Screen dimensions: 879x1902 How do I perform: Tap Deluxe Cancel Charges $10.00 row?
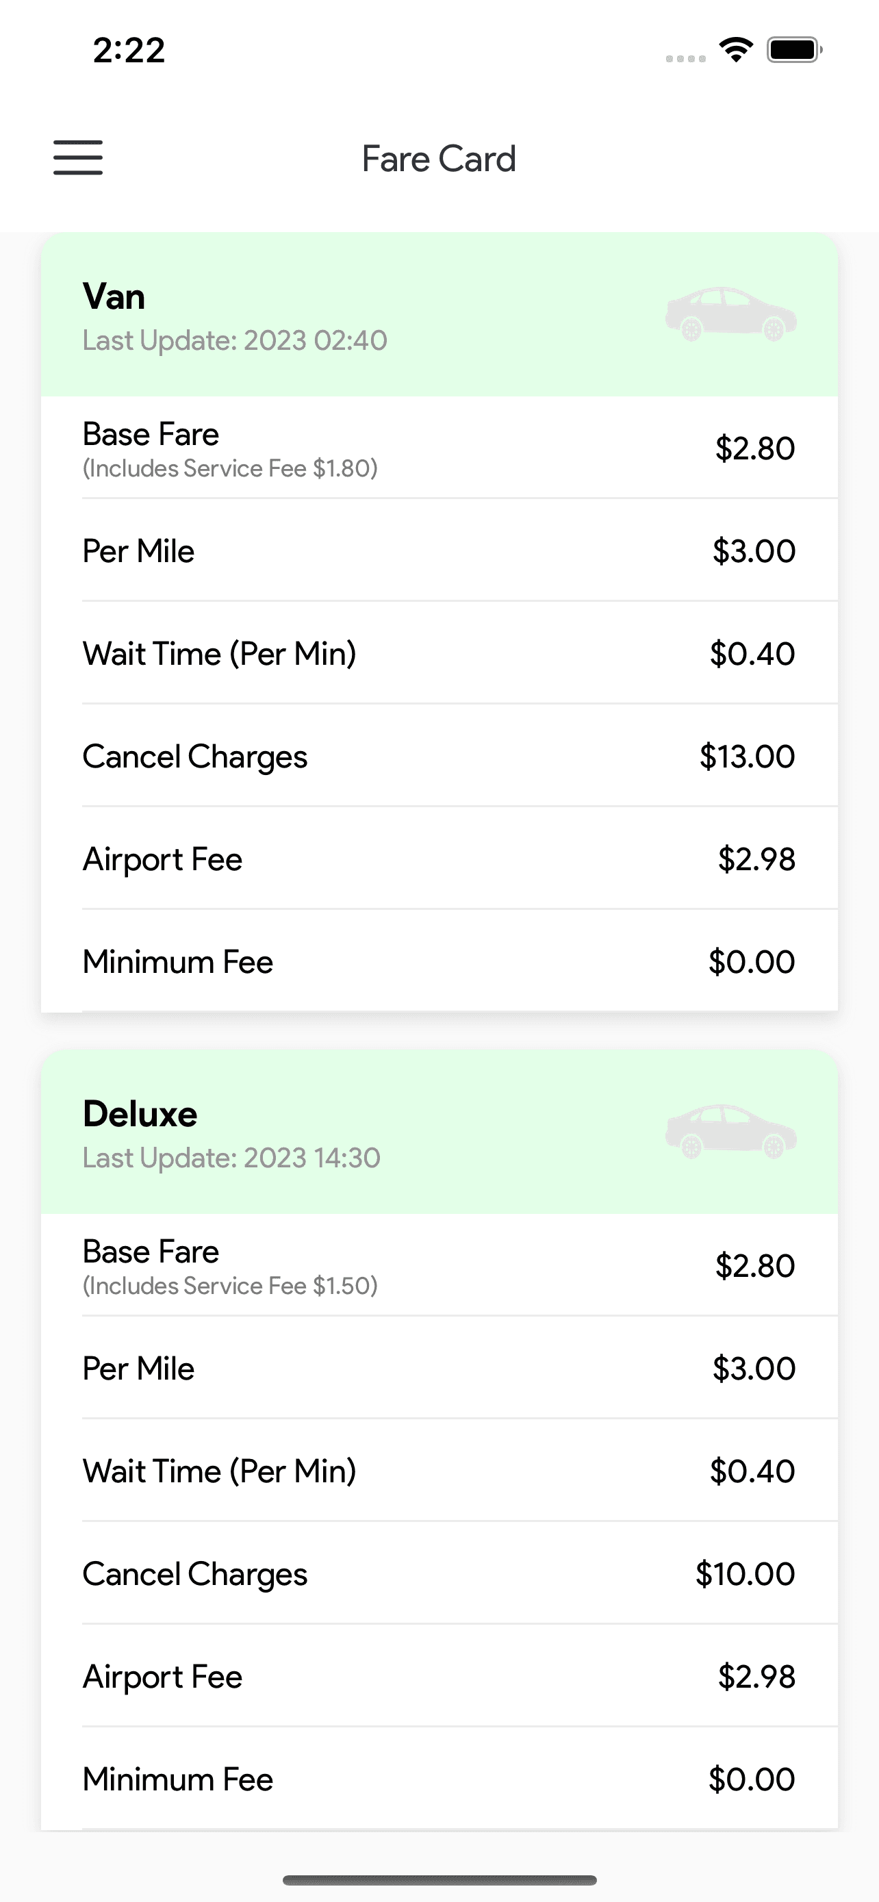tap(439, 1573)
